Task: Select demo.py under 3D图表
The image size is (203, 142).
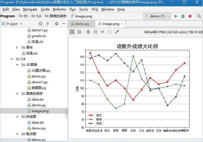Action: coord(37,76)
